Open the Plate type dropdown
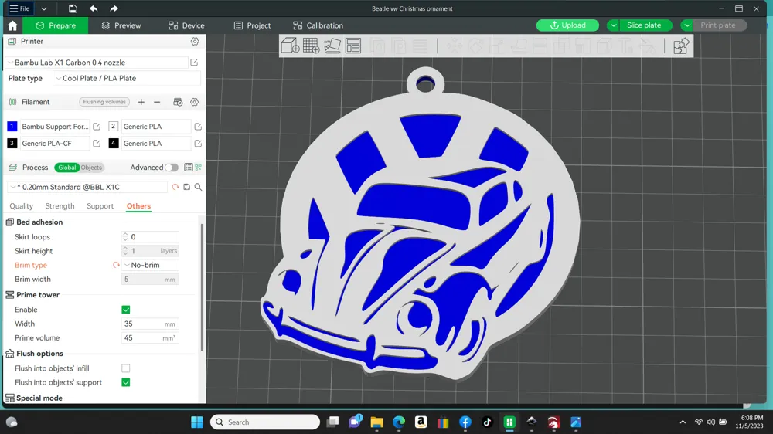Image resolution: width=773 pixels, height=434 pixels. [126, 78]
